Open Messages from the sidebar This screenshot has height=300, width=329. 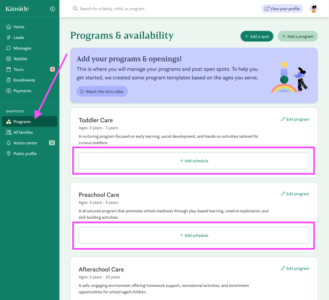coord(22,48)
